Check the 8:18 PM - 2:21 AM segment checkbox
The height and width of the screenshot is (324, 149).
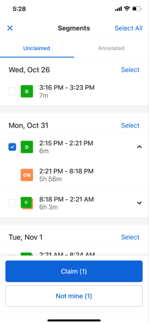pos(12,203)
